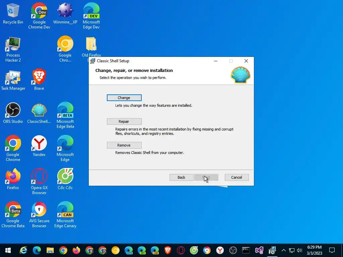Select the Google Chrome Beta desktop shortcut

coord(13,215)
